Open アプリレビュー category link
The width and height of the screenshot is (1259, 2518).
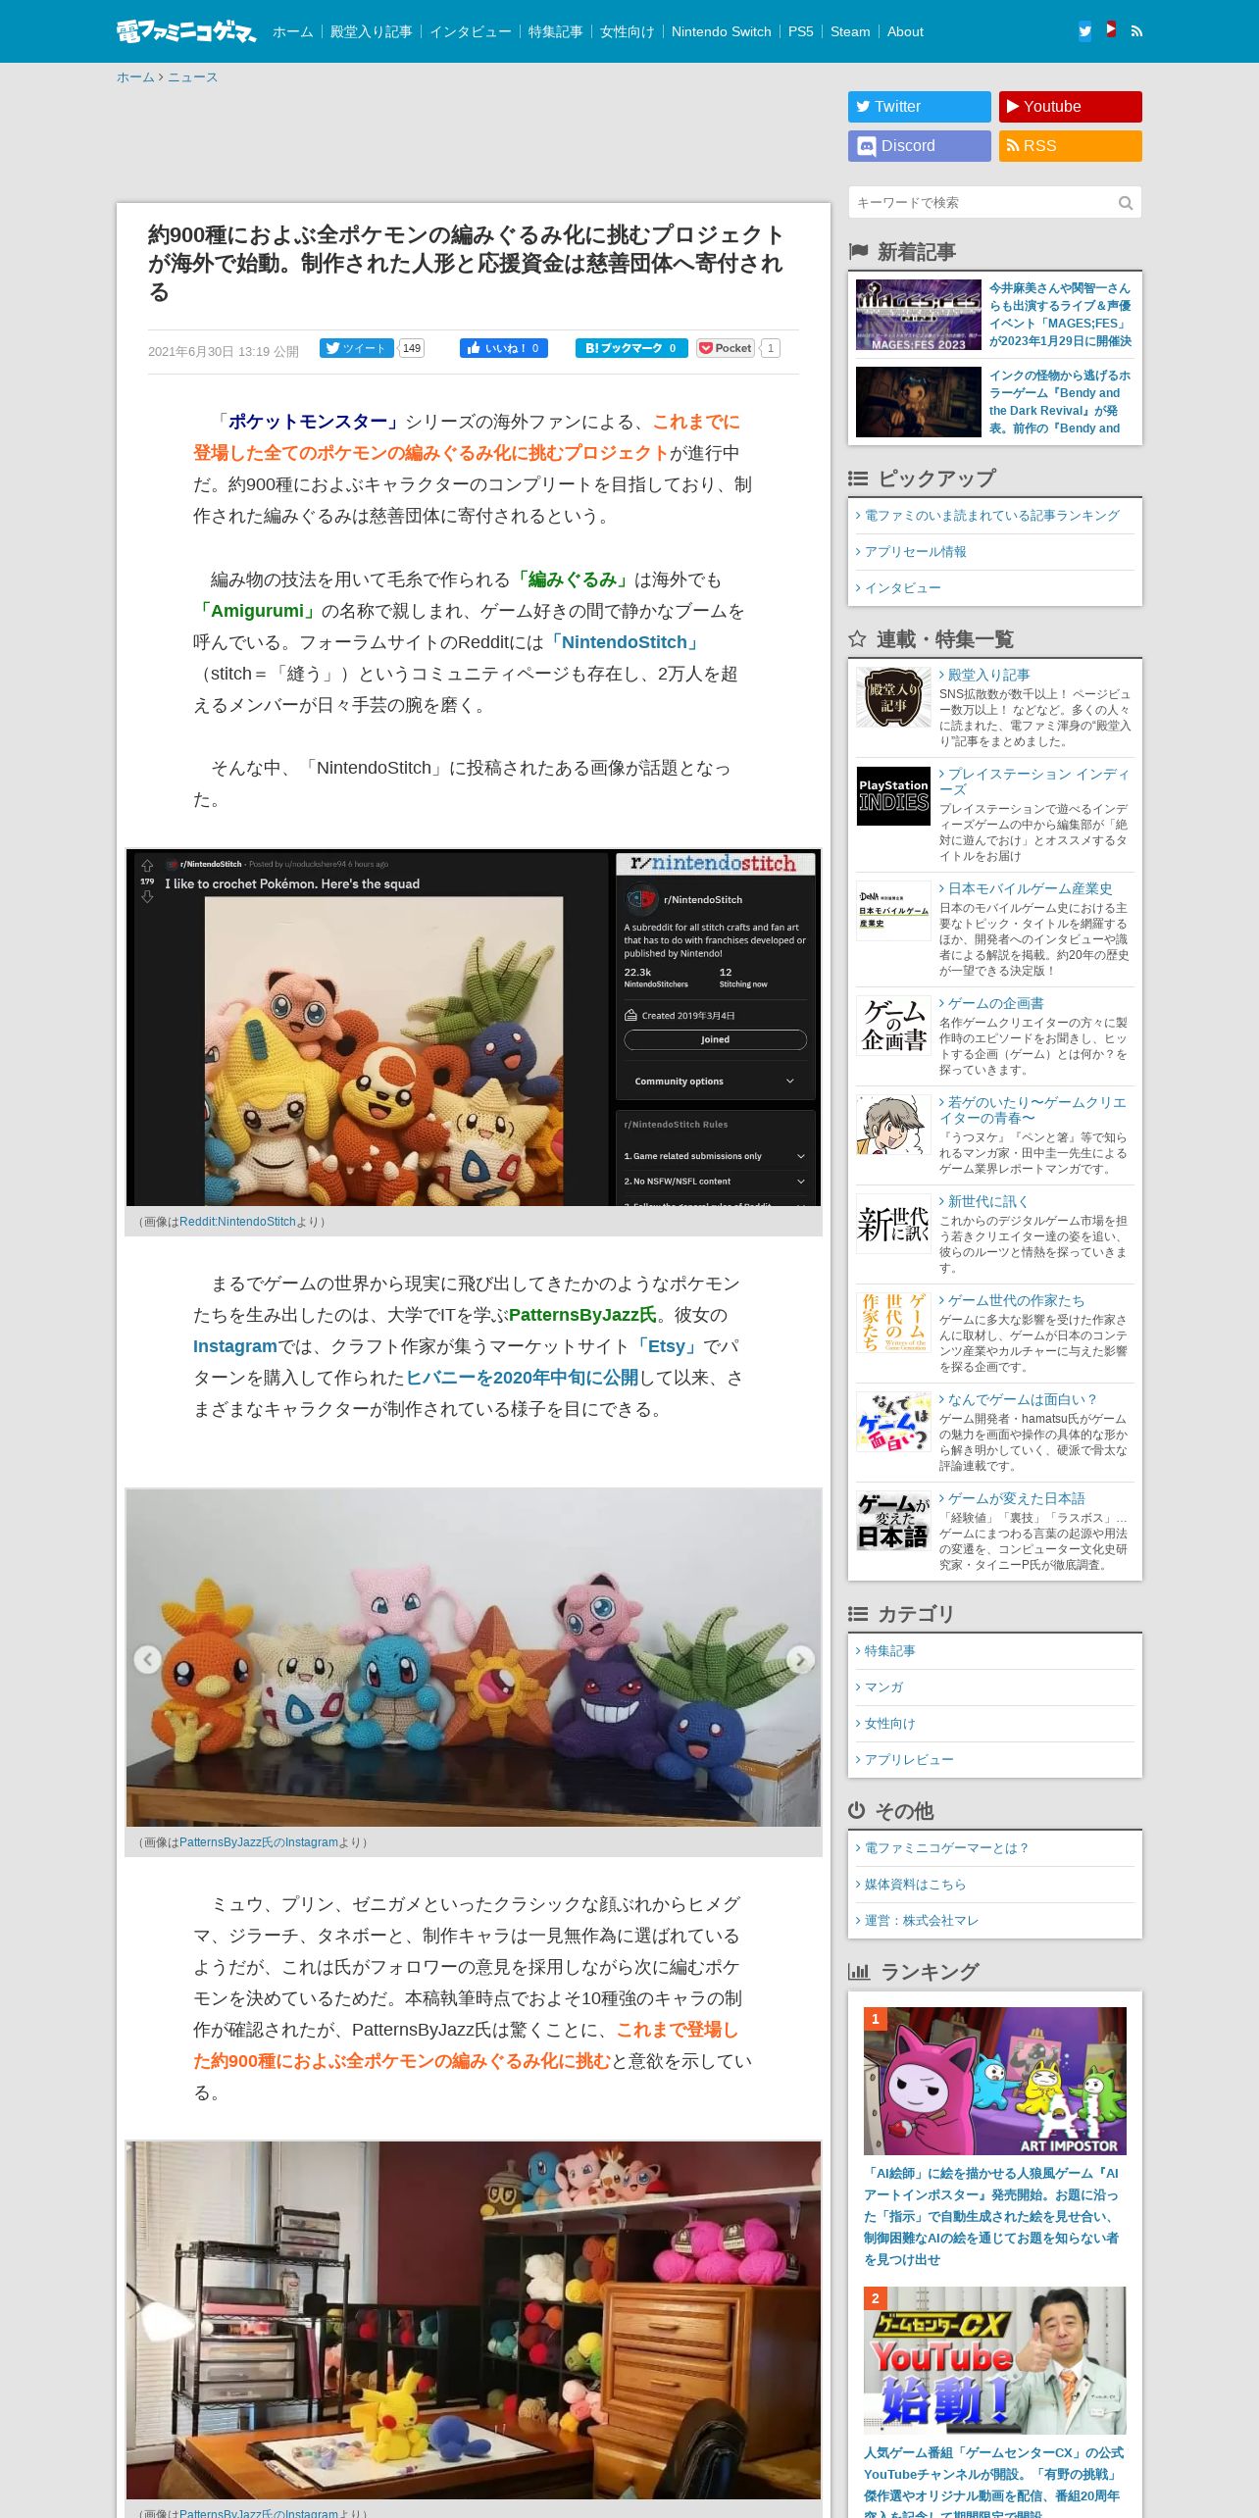[x=908, y=1760]
